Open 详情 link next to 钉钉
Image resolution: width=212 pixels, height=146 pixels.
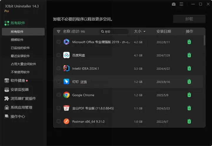pos(84,82)
